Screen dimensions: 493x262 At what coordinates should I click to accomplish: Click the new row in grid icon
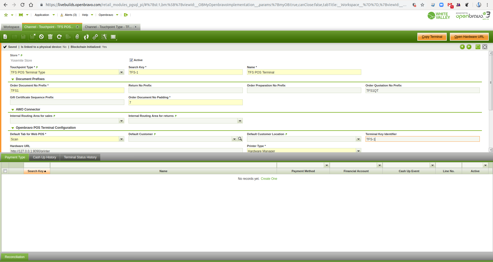14,37
